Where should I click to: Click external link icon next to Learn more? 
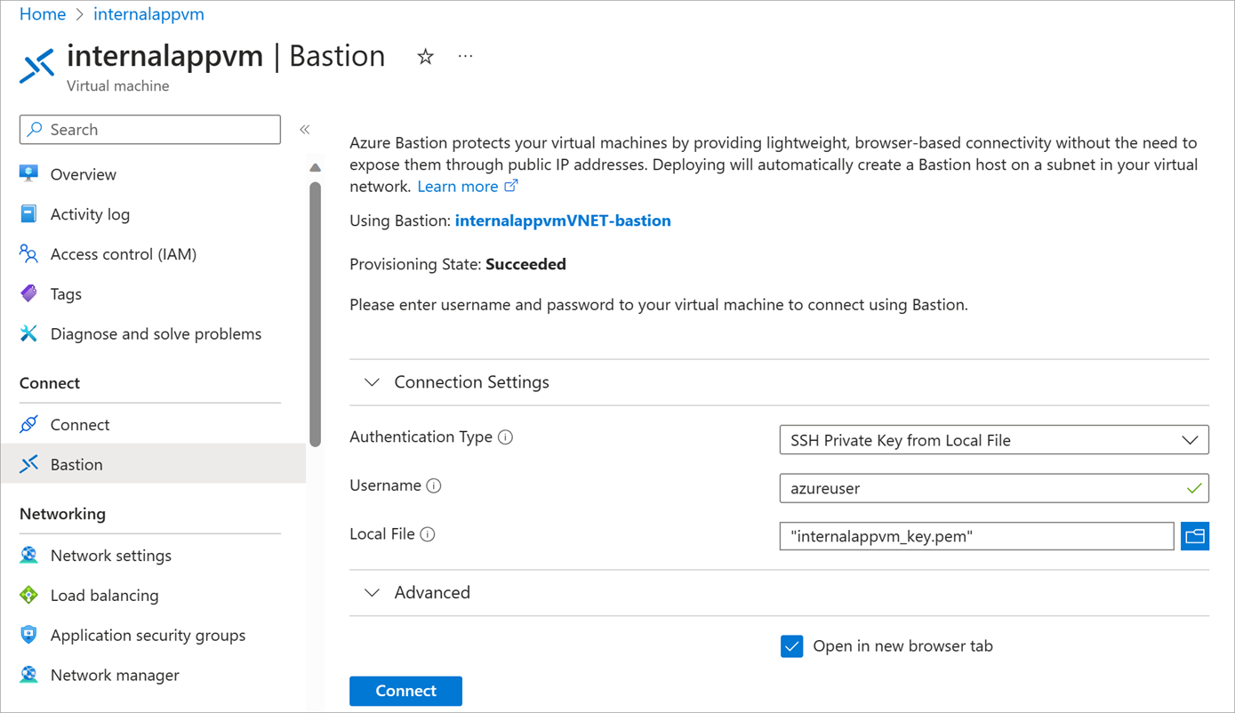[511, 186]
